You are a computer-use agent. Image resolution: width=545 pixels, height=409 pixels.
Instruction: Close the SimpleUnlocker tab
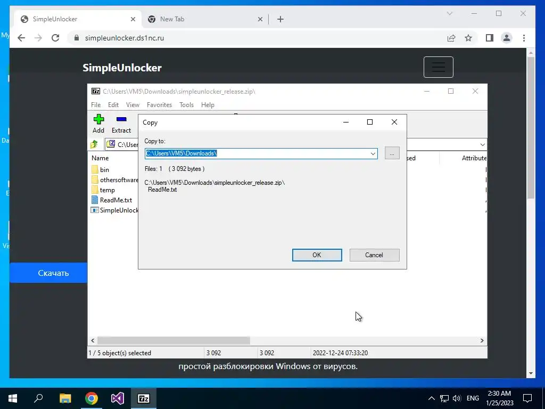pos(133,19)
